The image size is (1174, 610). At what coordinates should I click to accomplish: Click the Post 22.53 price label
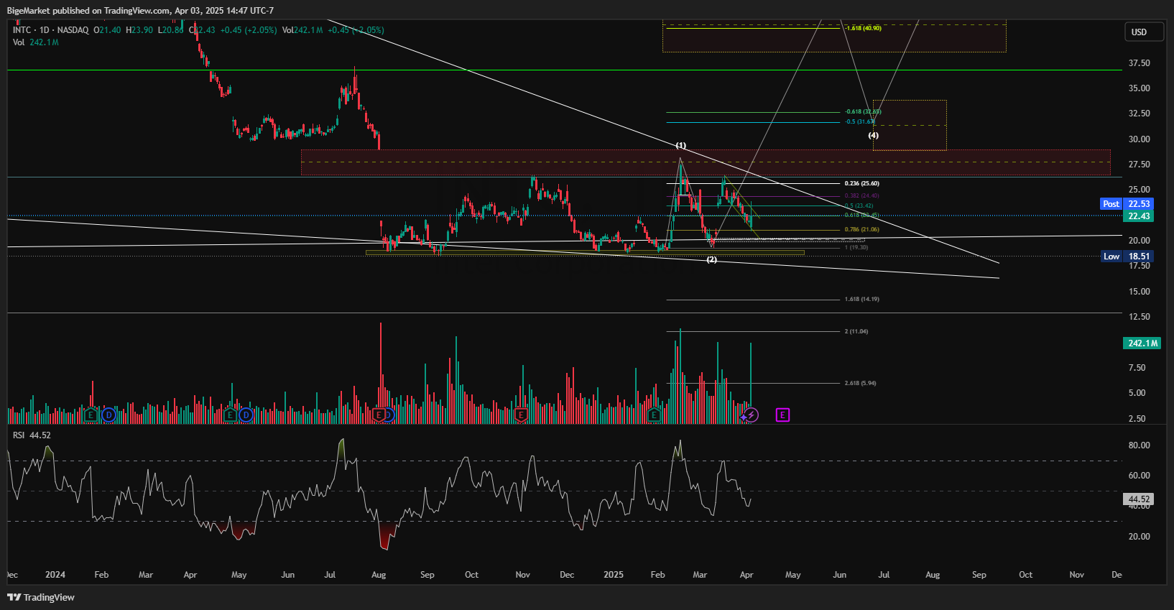(x=1127, y=204)
